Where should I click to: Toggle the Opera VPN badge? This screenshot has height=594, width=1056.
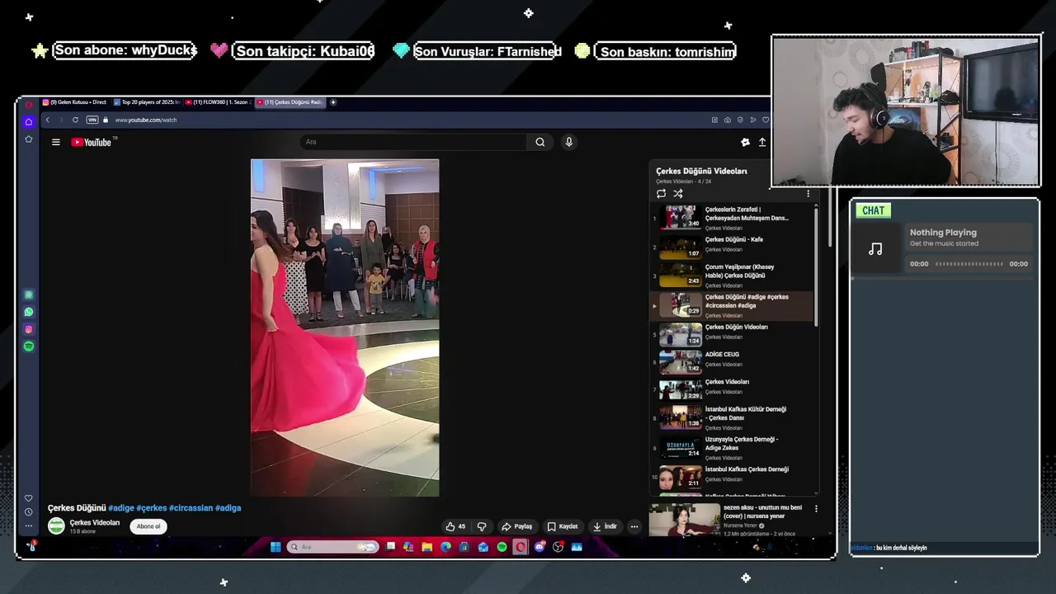92,120
